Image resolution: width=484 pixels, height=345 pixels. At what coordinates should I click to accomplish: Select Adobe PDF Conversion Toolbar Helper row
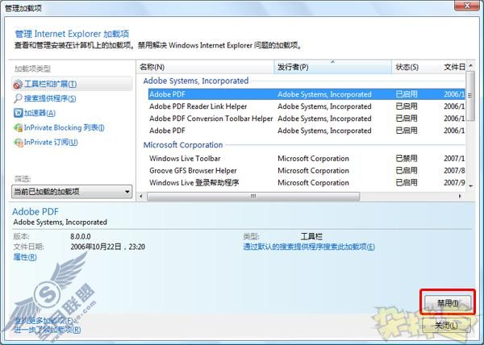pos(307,118)
